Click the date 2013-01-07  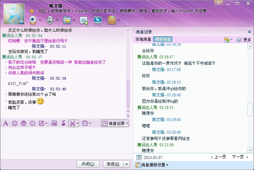coord(153,158)
